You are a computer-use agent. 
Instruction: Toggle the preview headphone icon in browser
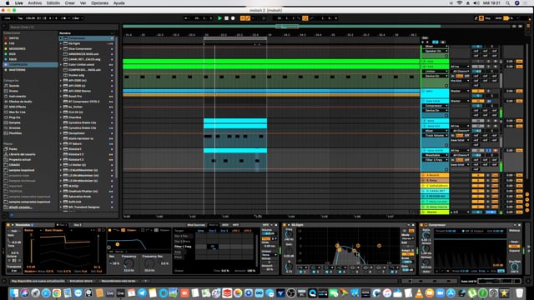(x=12, y=215)
